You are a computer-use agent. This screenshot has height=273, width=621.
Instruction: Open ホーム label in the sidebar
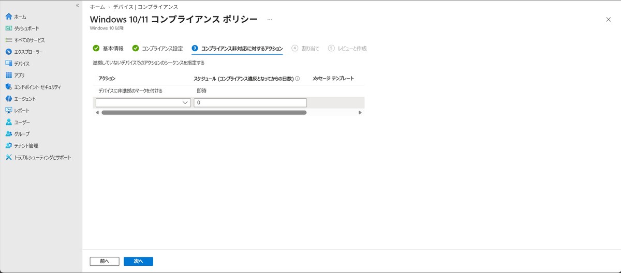(x=20, y=17)
